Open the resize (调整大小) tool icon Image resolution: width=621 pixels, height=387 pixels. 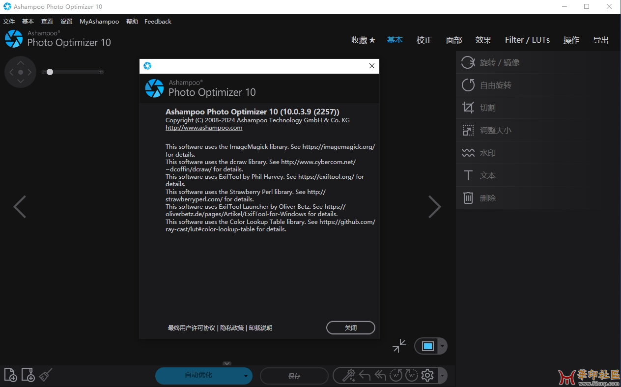coord(468,130)
